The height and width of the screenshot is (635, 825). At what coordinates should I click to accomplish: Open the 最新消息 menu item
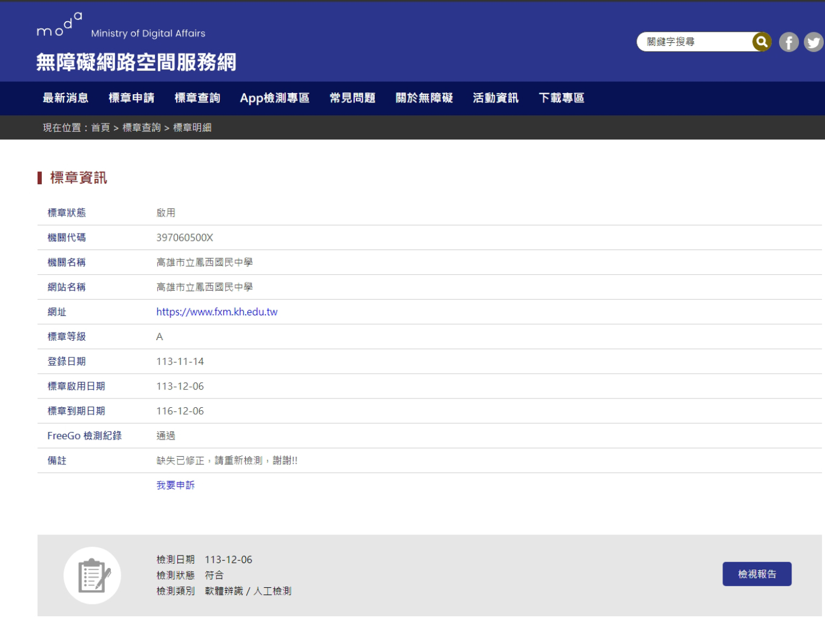(x=65, y=98)
